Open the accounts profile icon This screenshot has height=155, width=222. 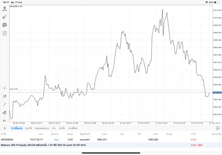tap(5, 9)
